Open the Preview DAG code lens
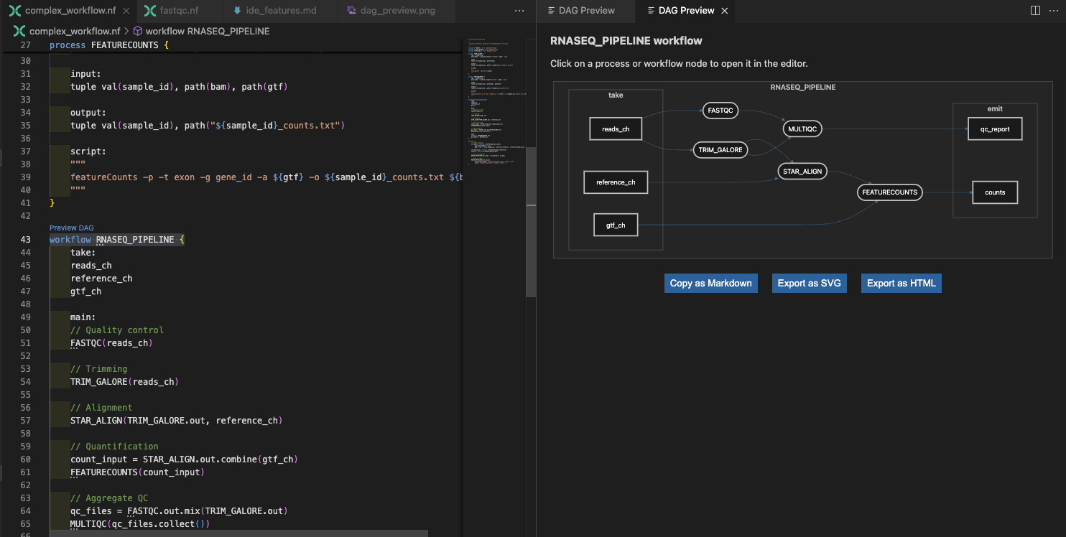 coord(71,228)
